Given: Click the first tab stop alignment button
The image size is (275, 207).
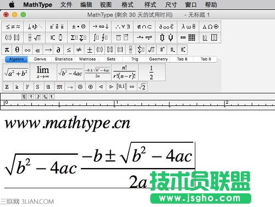Looking at the screenshot, I should coord(24,97).
